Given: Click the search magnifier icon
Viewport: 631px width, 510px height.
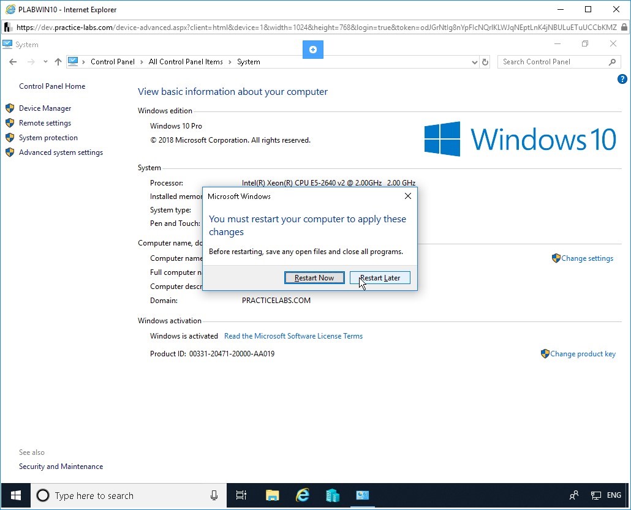Looking at the screenshot, I should (612, 62).
